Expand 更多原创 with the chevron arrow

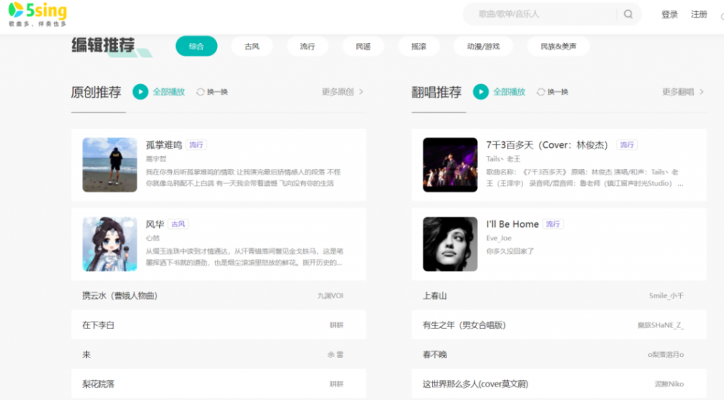pyautogui.click(x=361, y=92)
